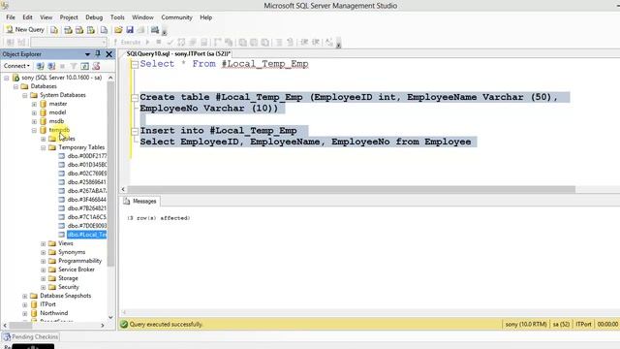The image size is (620, 349).
Task: Open the File menu
Action: (x=11, y=17)
